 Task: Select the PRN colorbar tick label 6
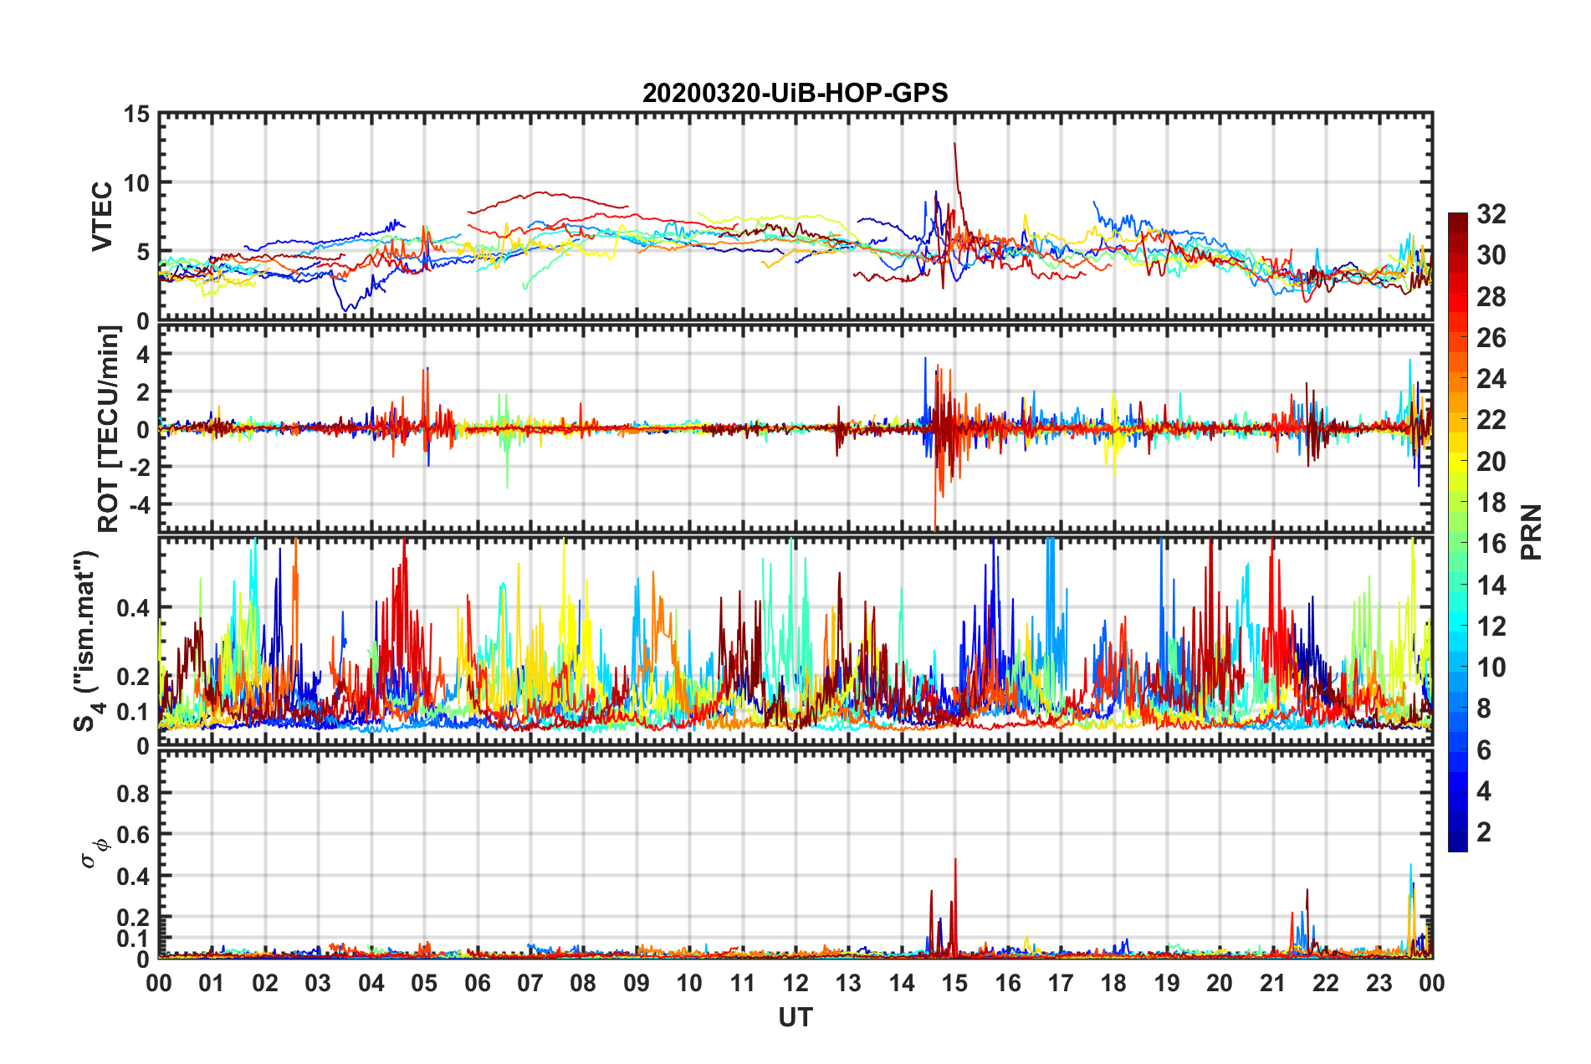coord(1484,750)
